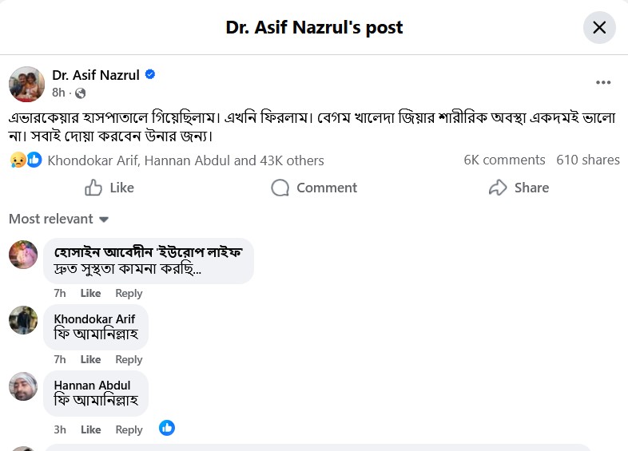This screenshot has width=628, height=451.
Task: View the 610 shares list
Action: [x=588, y=160]
